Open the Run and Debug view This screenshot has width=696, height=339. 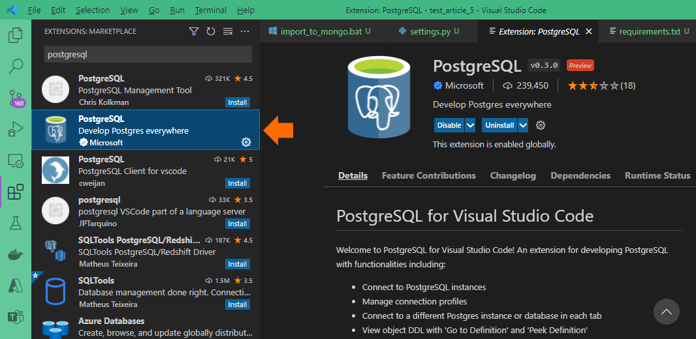(x=16, y=129)
